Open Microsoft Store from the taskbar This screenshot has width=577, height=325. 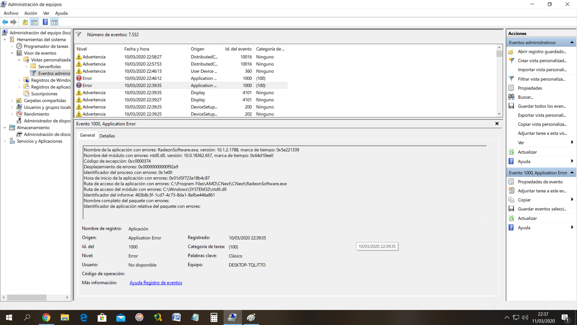102,317
